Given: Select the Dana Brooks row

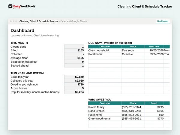Looking at the screenshot, I should pos(129,111).
